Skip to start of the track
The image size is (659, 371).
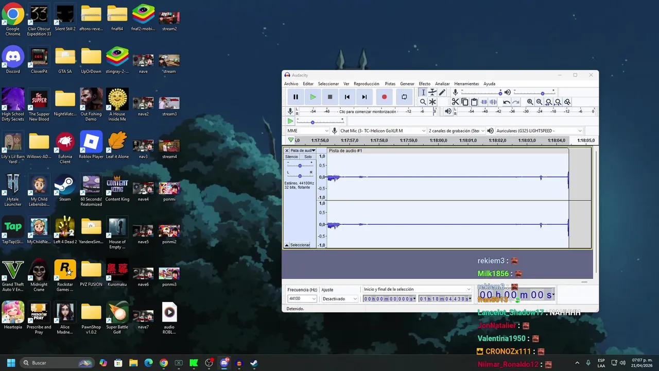coord(347,97)
